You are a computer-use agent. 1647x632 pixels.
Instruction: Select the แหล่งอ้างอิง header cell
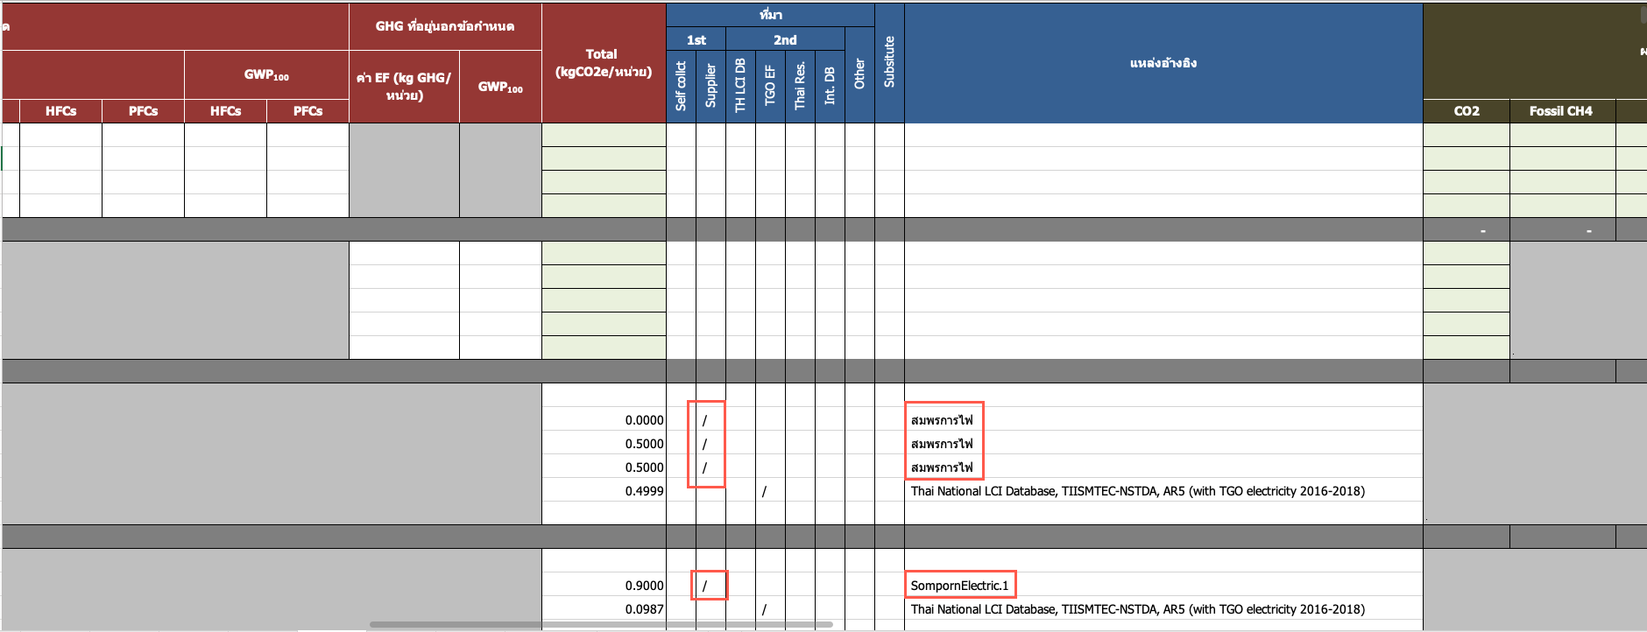pos(1163,63)
